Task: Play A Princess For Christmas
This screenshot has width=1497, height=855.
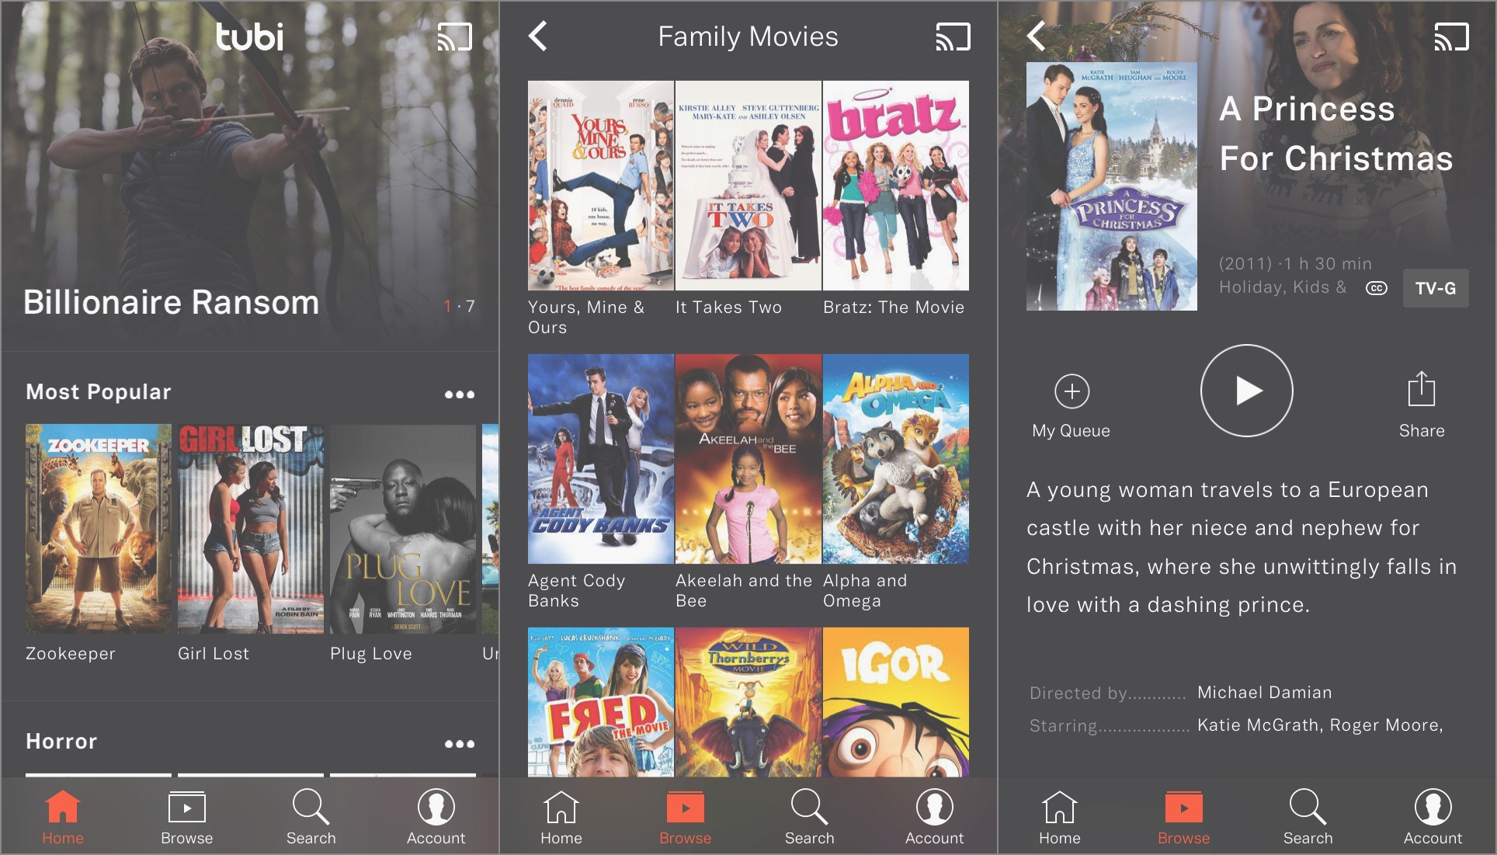Action: 1246,391
